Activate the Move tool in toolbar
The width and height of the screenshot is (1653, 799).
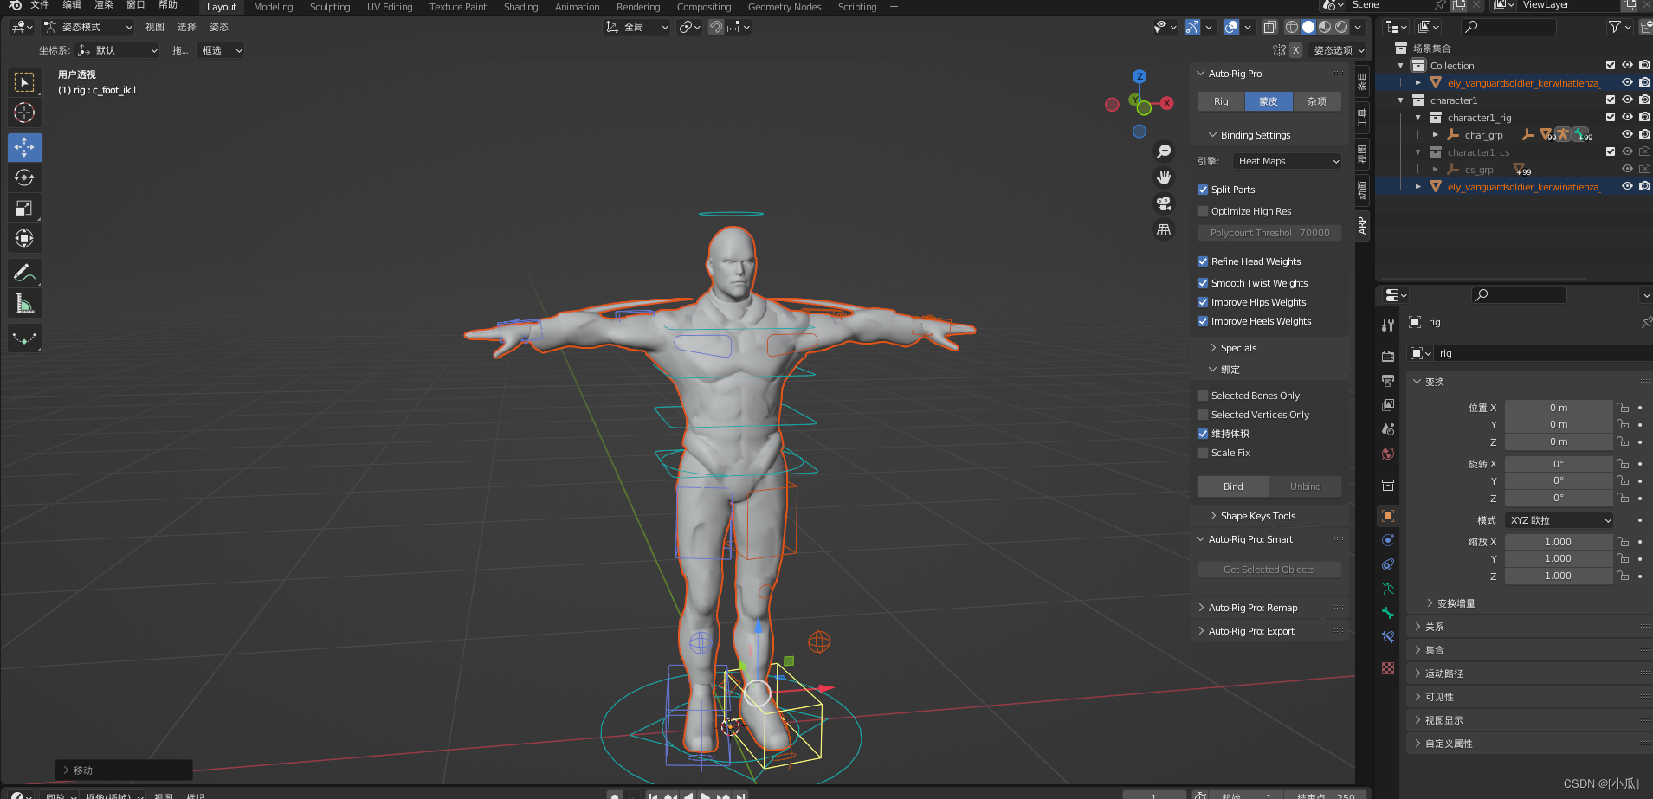[24, 147]
